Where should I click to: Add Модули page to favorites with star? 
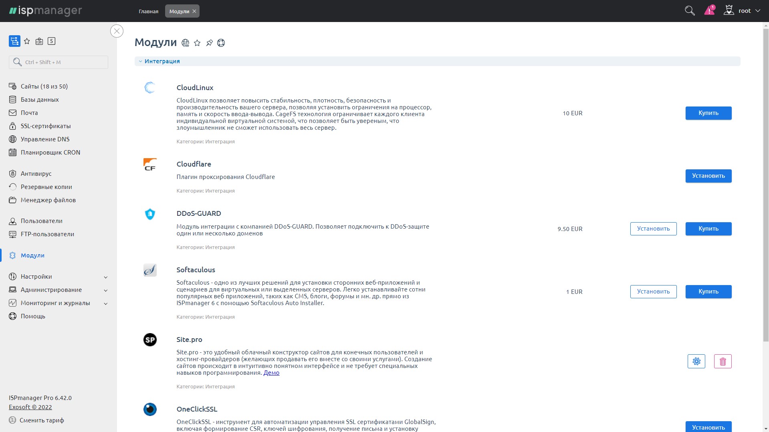(x=197, y=43)
